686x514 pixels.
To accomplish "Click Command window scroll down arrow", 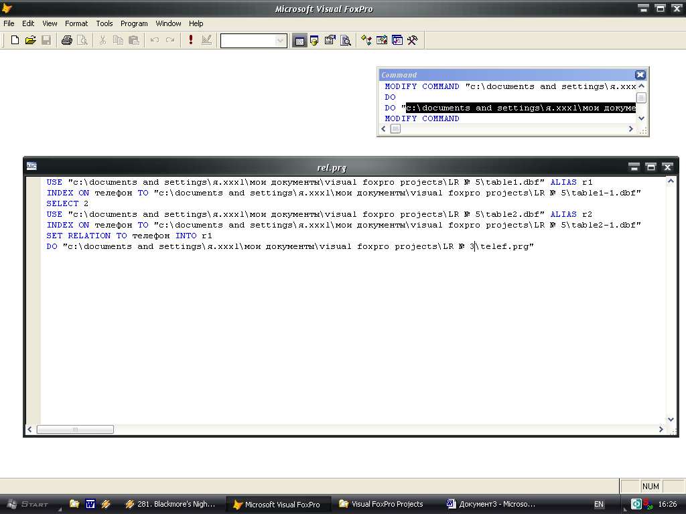I will point(641,118).
